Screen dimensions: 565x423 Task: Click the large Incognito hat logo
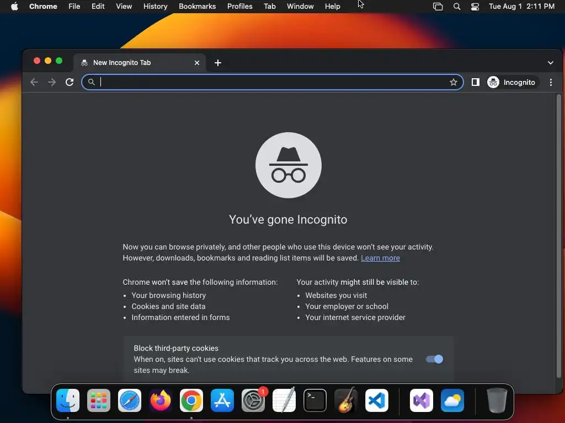tap(288, 165)
